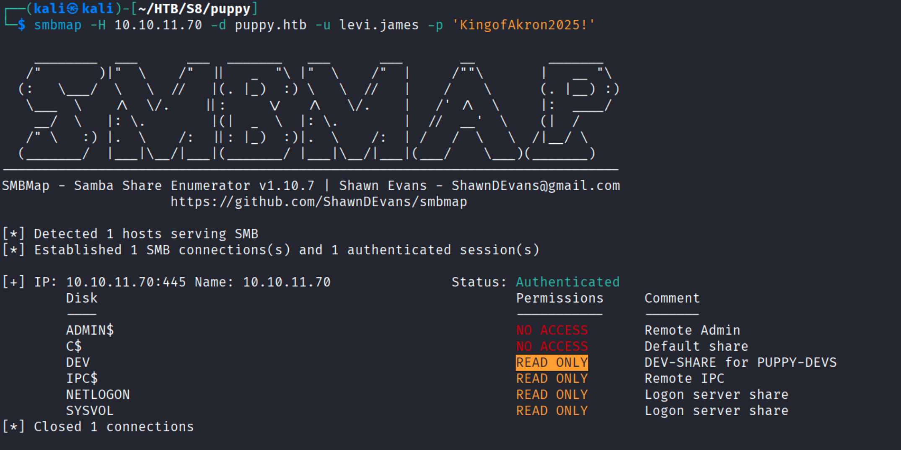Click the highlighted READ ONLY permission for DEV
This screenshot has height=450, width=901.
551,362
